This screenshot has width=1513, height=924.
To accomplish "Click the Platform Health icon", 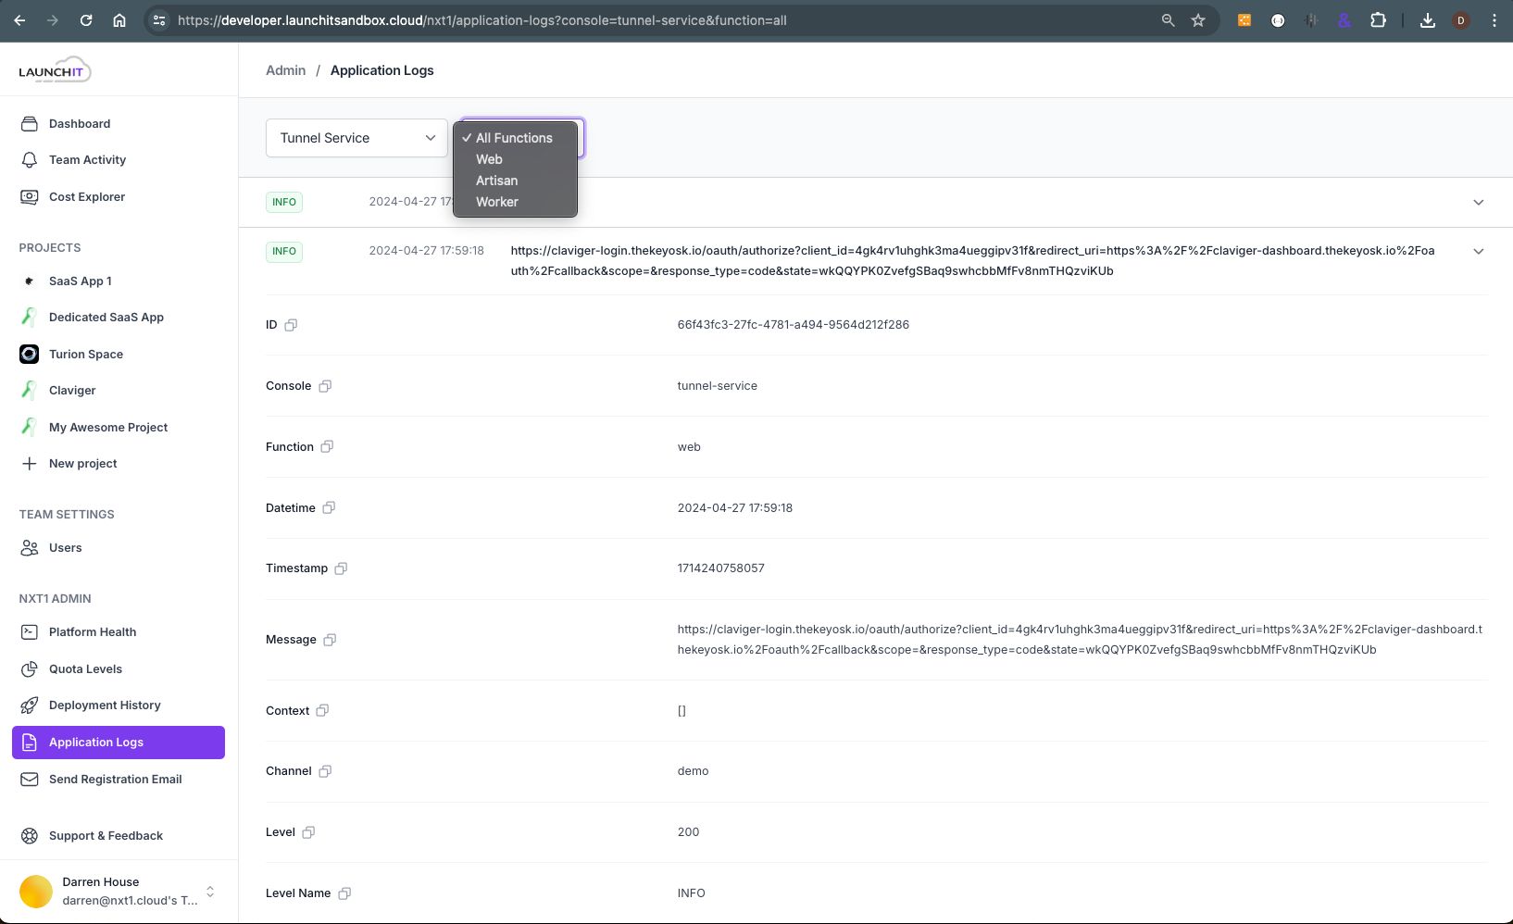I will (29, 631).
